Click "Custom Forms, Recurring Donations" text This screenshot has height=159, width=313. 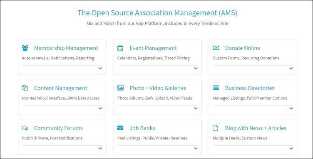(x=246, y=58)
